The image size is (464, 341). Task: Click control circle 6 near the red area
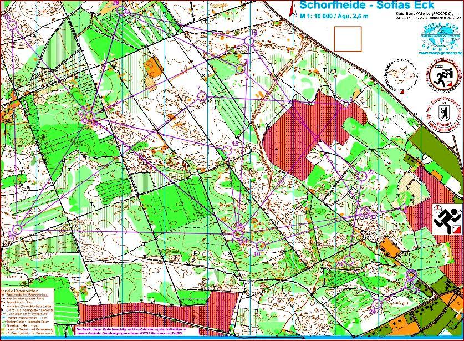tap(344, 106)
